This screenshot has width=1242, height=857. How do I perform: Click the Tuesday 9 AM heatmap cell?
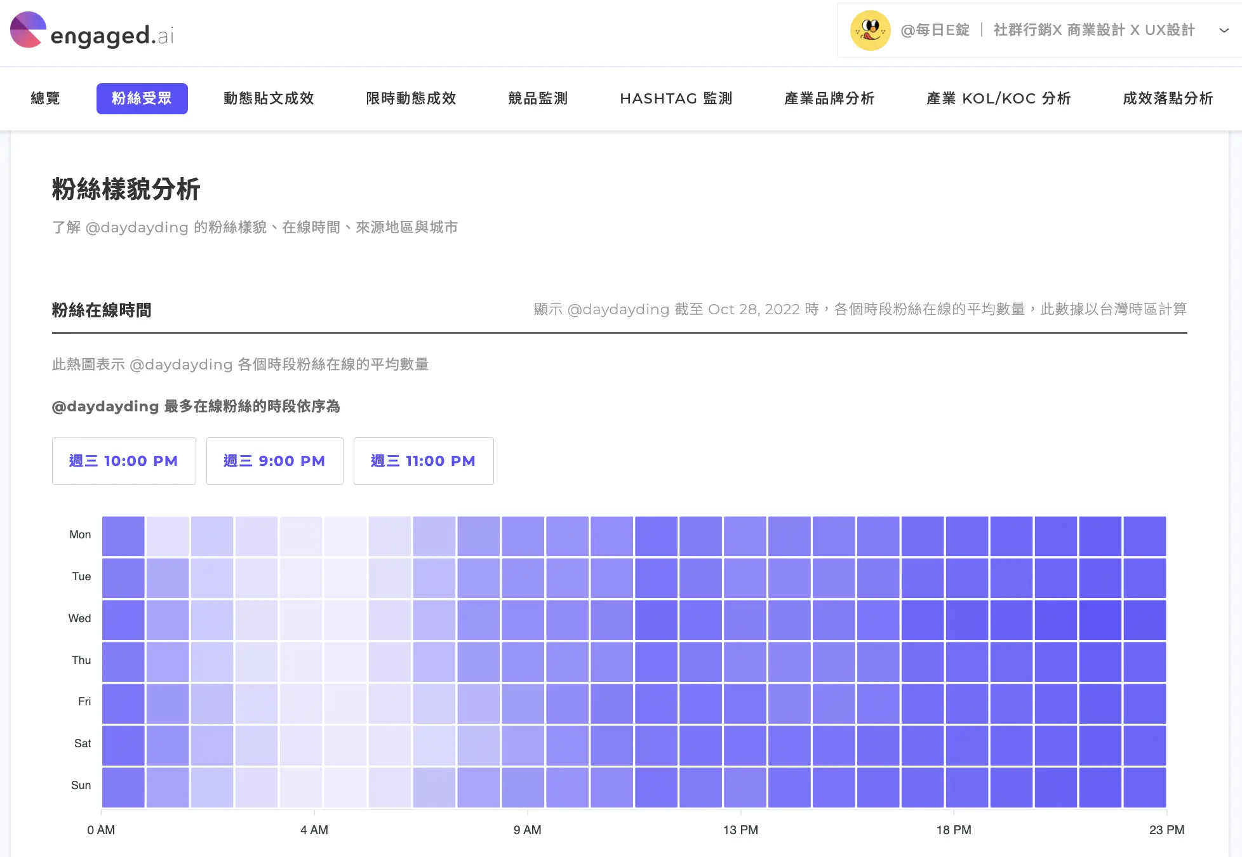(x=523, y=578)
